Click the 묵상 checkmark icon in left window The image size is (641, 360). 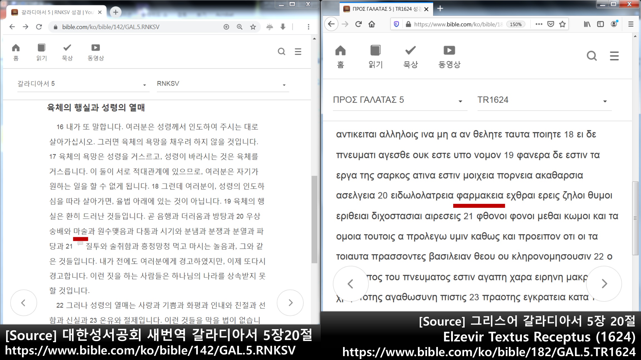coord(67,48)
